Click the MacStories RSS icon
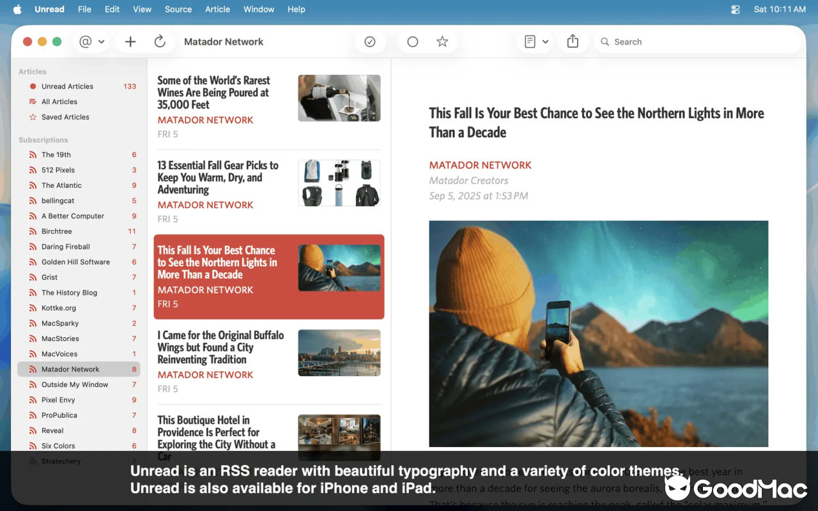The height and width of the screenshot is (511, 818). [x=33, y=339]
